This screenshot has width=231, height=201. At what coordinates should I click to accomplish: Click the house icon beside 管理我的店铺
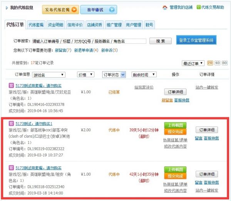click(x=165, y=7)
